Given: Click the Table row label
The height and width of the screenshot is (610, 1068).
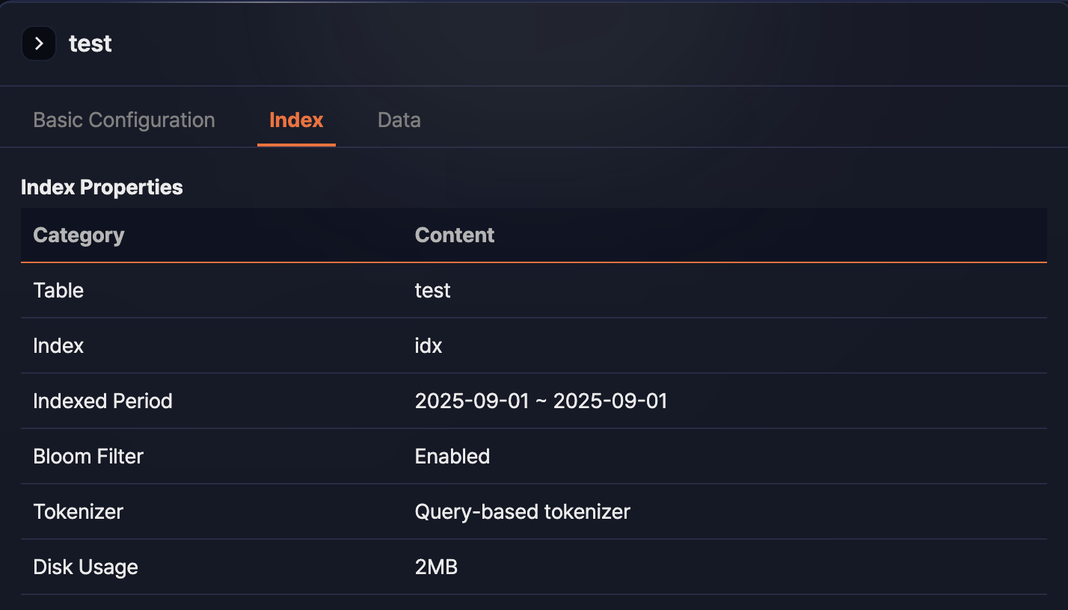Looking at the screenshot, I should [x=58, y=290].
